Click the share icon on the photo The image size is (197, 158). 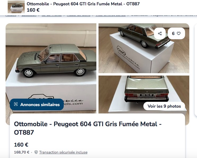click(x=160, y=33)
